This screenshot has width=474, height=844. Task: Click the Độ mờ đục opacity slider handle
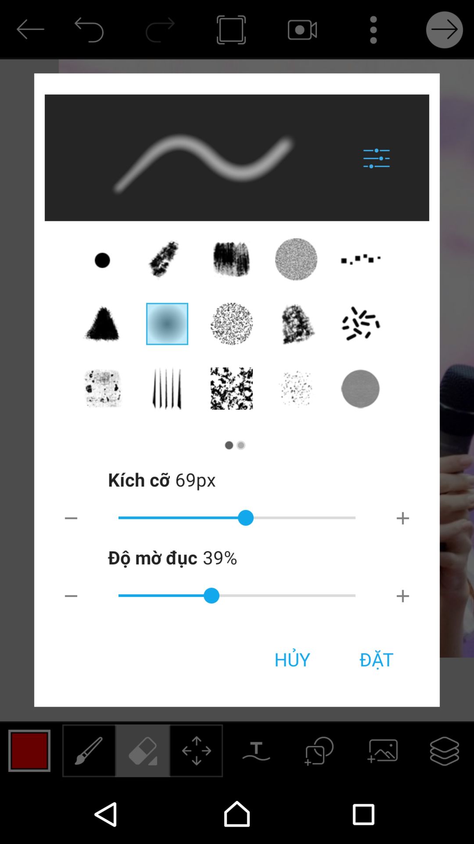(212, 596)
